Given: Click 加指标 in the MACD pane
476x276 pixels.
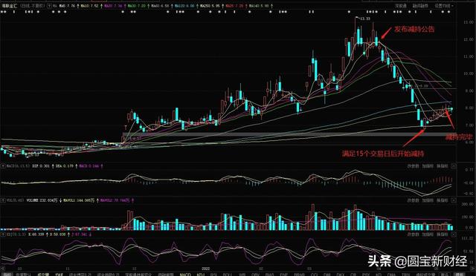Looking at the screenshot, I should click(x=428, y=166).
